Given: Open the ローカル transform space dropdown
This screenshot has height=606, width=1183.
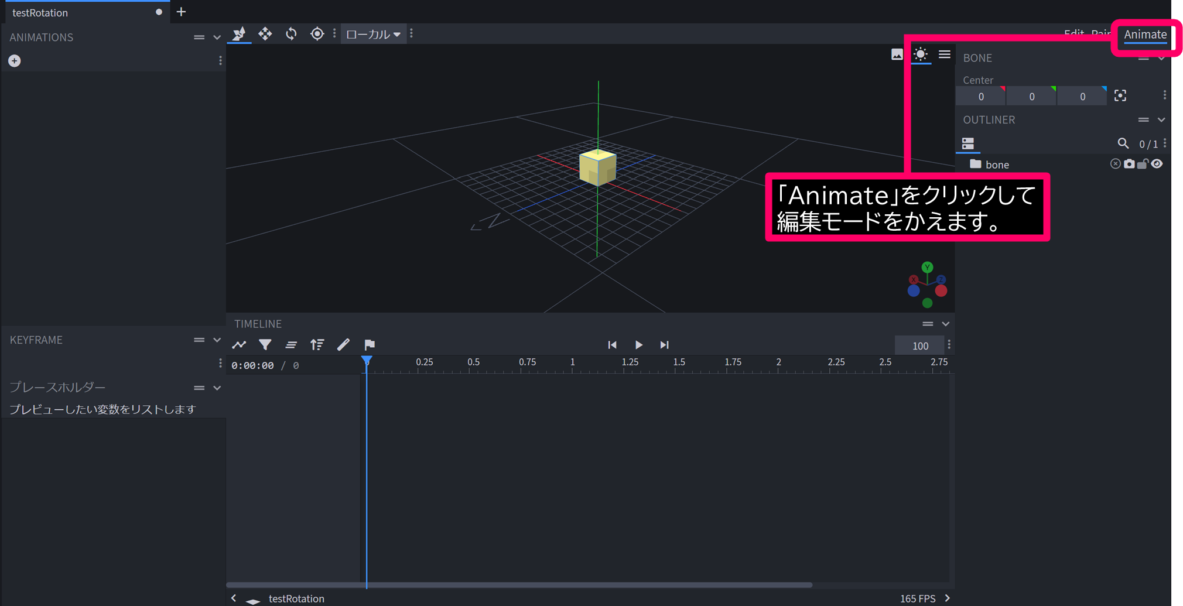Looking at the screenshot, I should [x=373, y=33].
